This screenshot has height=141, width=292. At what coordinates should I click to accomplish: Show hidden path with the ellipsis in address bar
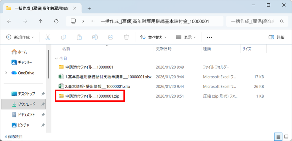(x=93, y=21)
